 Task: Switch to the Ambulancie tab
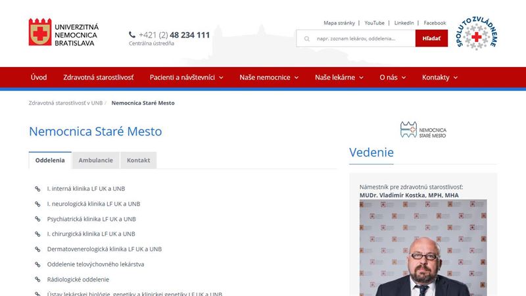pos(95,160)
